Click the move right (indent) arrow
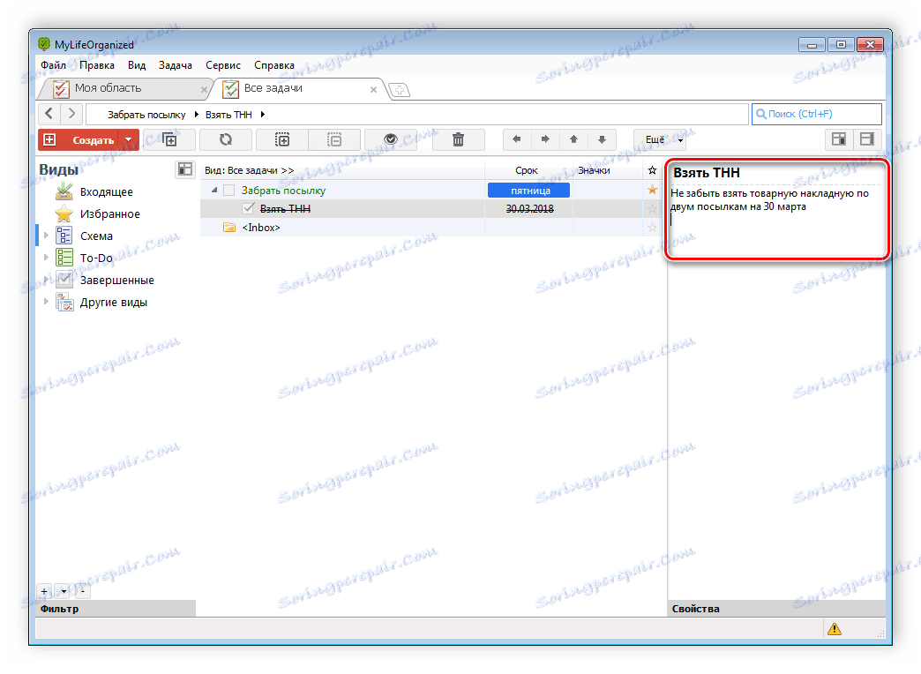 [545, 139]
